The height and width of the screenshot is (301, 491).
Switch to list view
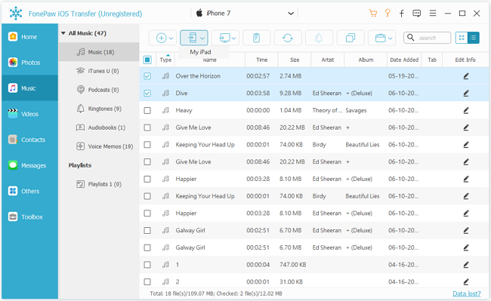tap(473, 38)
